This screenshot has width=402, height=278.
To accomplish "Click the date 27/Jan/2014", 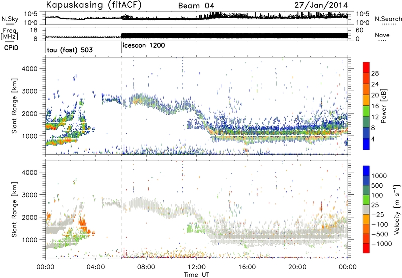I will coord(321,5).
